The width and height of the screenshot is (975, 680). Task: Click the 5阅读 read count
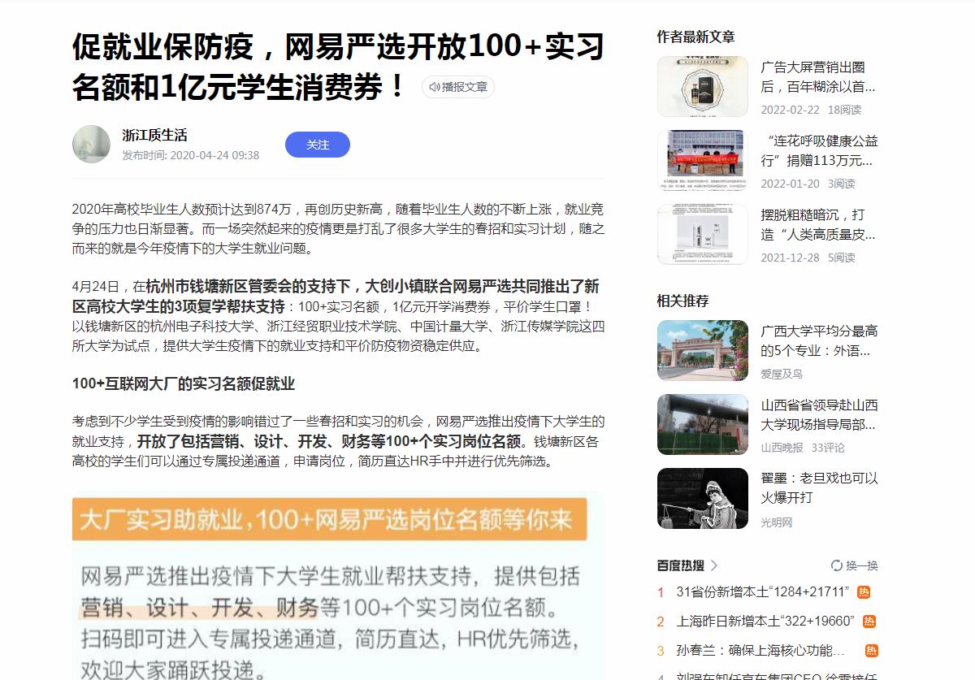[x=841, y=258]
